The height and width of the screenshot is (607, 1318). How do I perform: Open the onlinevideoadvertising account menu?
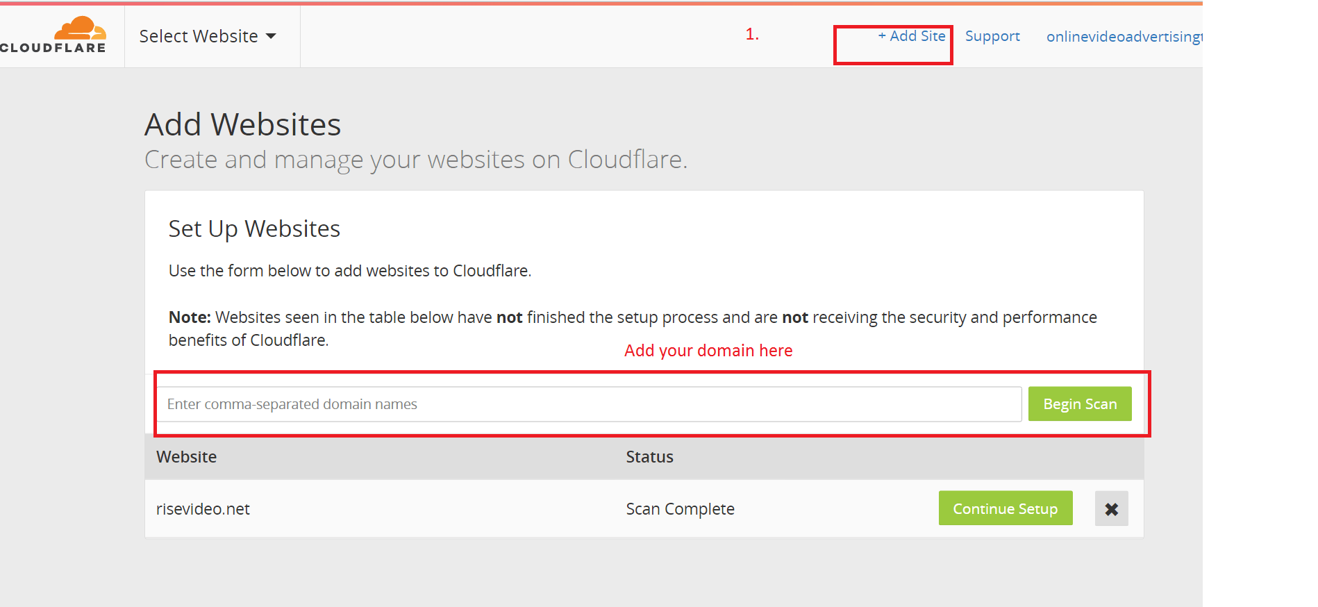1124,37
